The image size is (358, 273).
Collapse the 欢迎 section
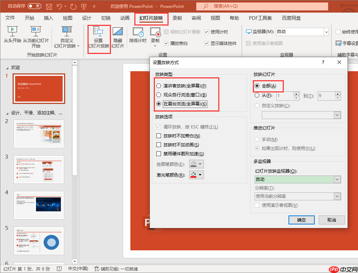tap(7, 68)
